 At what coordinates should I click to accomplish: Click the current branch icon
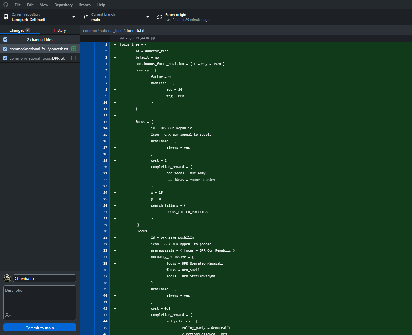[x=86, y=17]
